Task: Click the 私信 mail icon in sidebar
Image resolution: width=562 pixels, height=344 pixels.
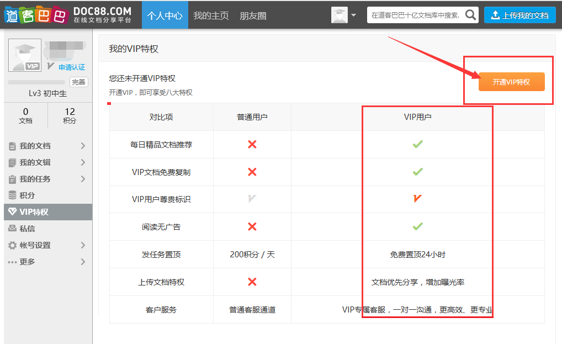Action: 12,229
